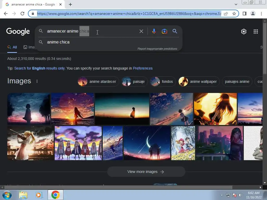
Task: Select the 'paisajes anime' chip
Action: coord(237,82)
